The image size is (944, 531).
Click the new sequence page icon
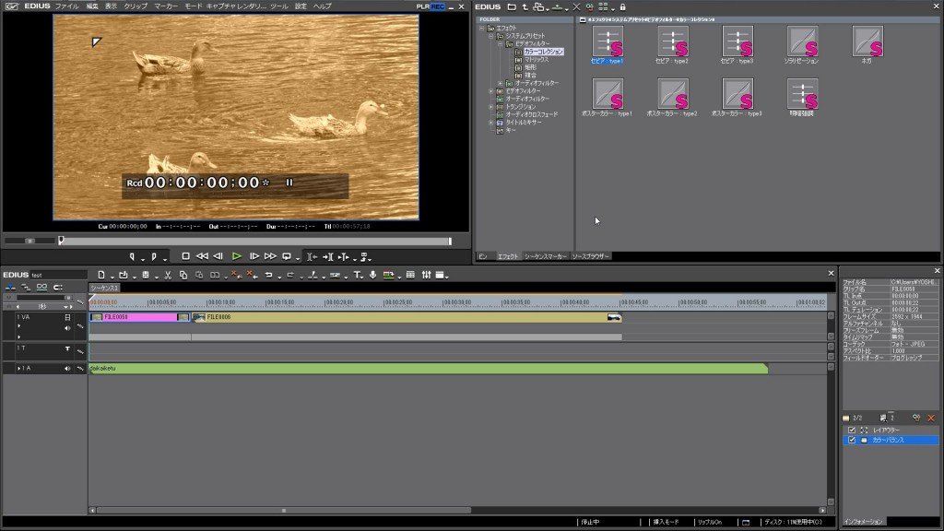tap(101, 275)
